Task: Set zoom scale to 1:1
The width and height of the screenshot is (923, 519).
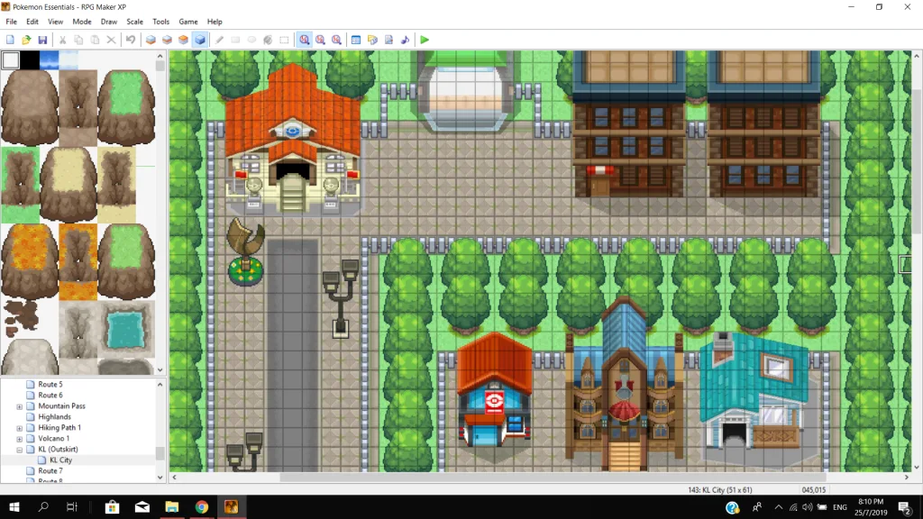Action: point(305,40)
